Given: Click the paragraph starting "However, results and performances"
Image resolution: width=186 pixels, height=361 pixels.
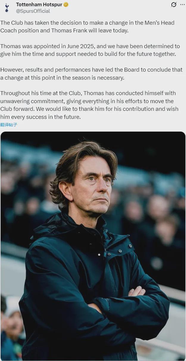Looking at the screenshot, I should (x=91, y=73).
